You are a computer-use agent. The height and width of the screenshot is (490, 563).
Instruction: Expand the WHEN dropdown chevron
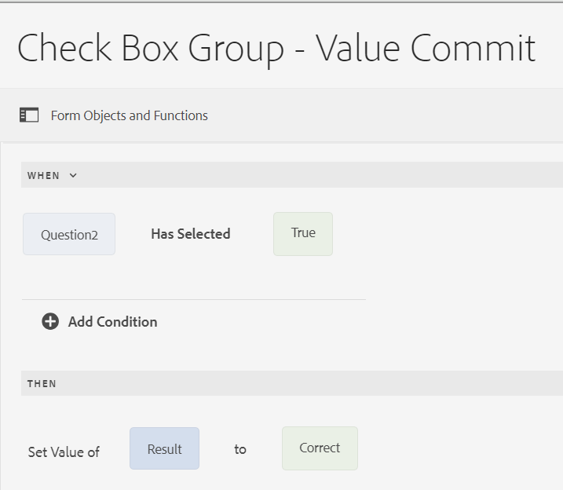coord(73,175)
